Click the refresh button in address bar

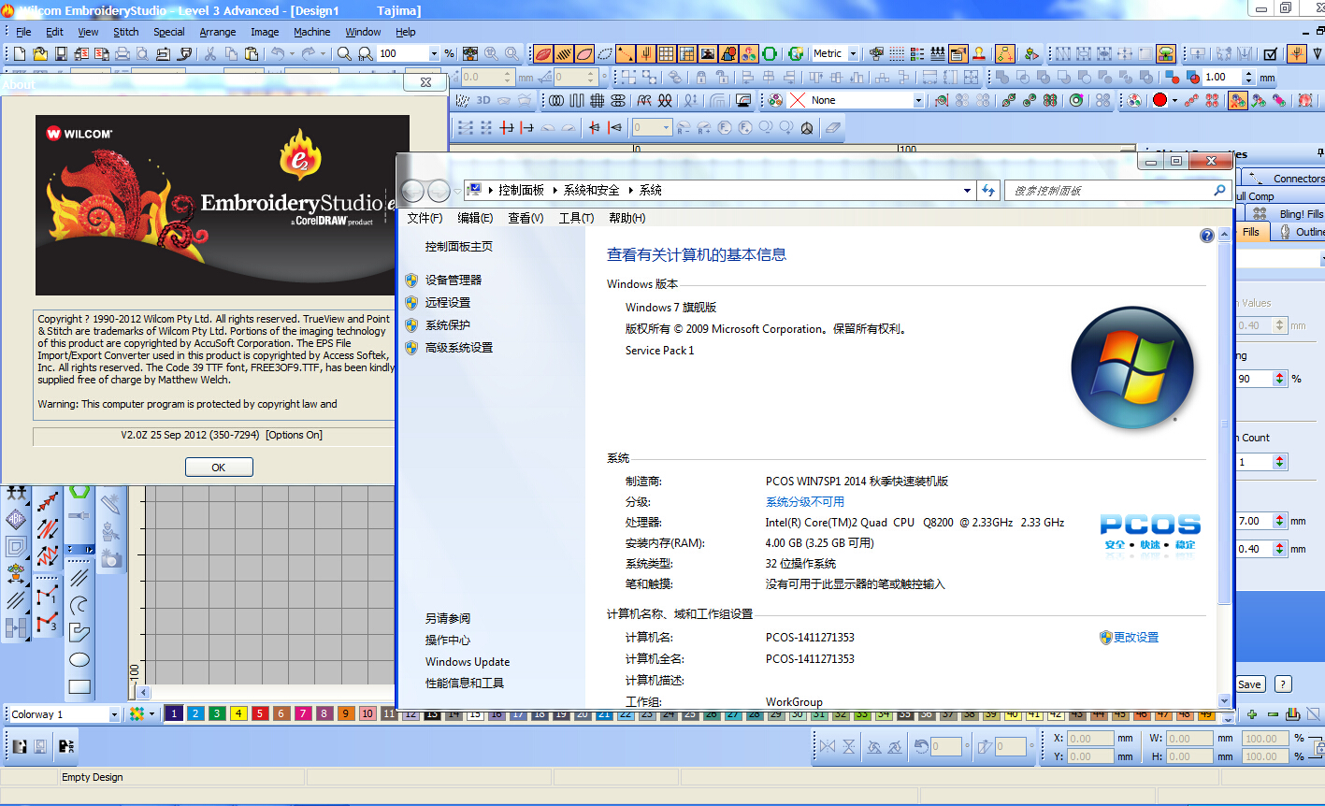tap(988, 191)
